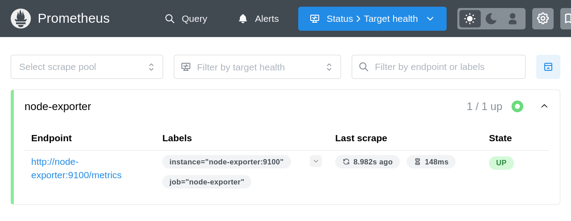
Task: Open the Select scrape pool dropdown
Action: (x=87, y=67)
